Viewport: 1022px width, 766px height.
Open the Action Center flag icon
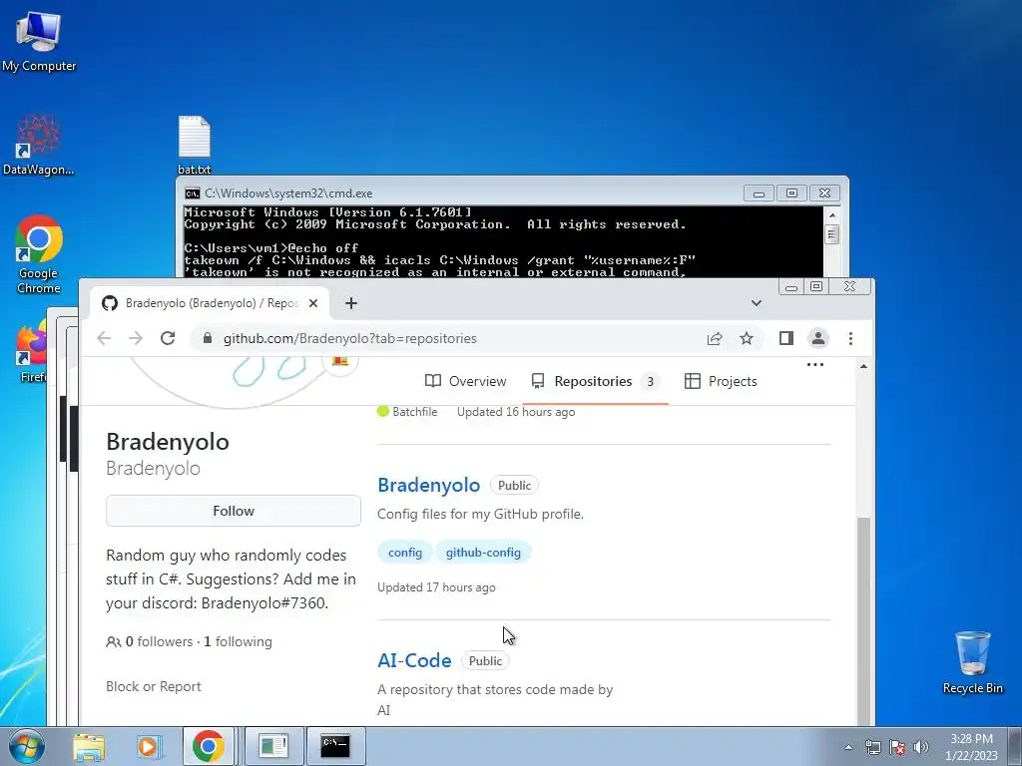point(897,747)
